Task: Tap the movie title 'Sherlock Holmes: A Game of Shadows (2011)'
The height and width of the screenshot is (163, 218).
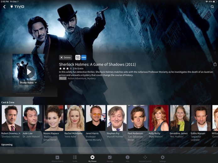Action: [97, 64]
